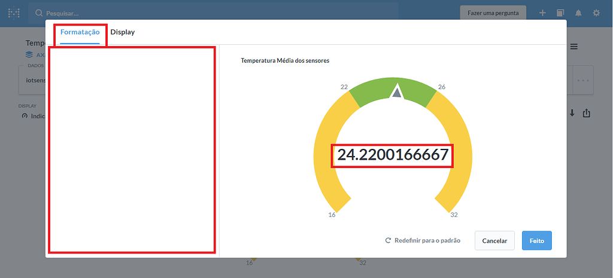Screen dimensions: 613x278
Task: Click the three-dots ellipsis button
Action: (583, 80)
